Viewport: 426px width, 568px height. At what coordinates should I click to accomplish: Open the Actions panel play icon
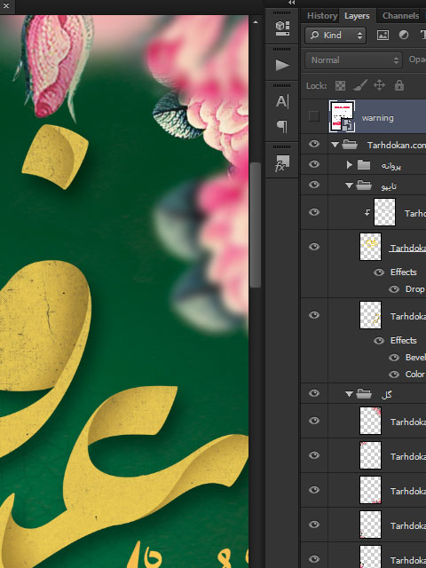282,65
